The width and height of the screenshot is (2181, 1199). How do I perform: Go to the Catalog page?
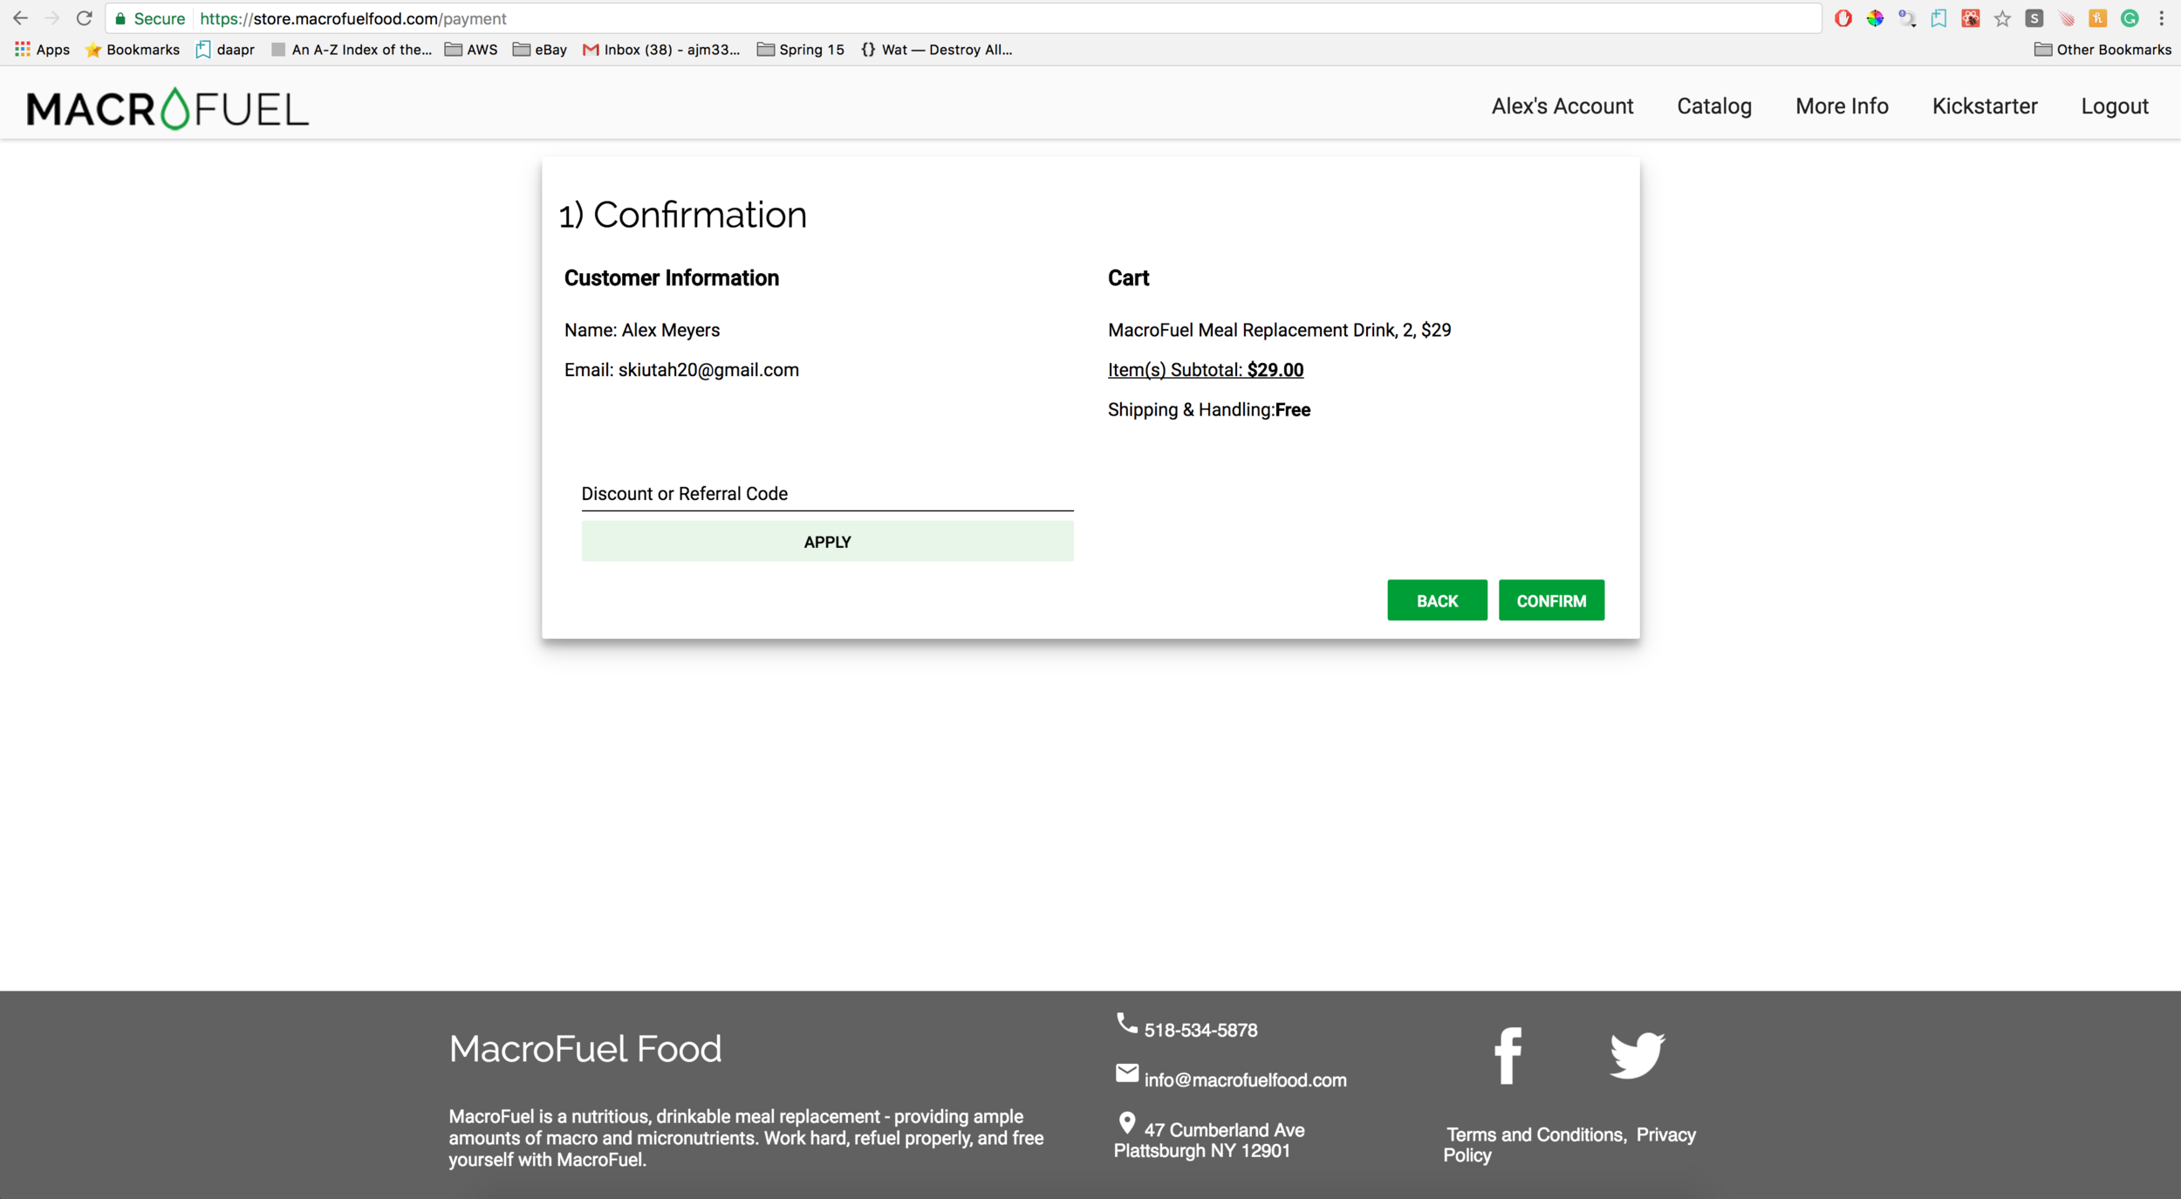tap(1714, 106)
